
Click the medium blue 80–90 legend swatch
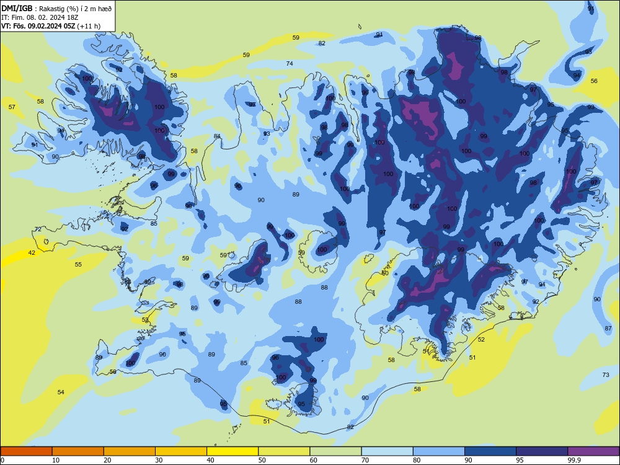(439, 451)
